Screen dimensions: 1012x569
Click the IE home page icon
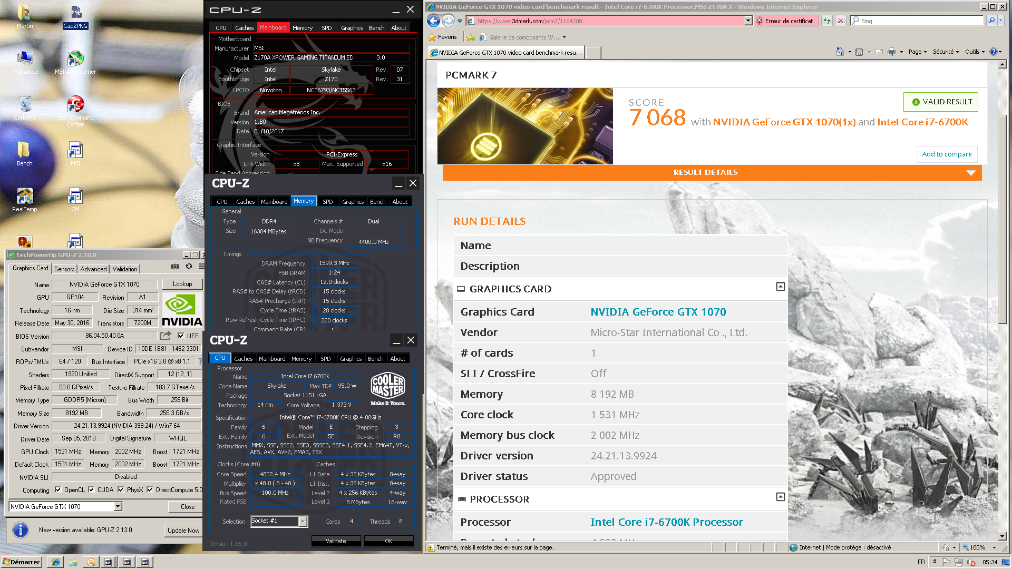[840, 52]
